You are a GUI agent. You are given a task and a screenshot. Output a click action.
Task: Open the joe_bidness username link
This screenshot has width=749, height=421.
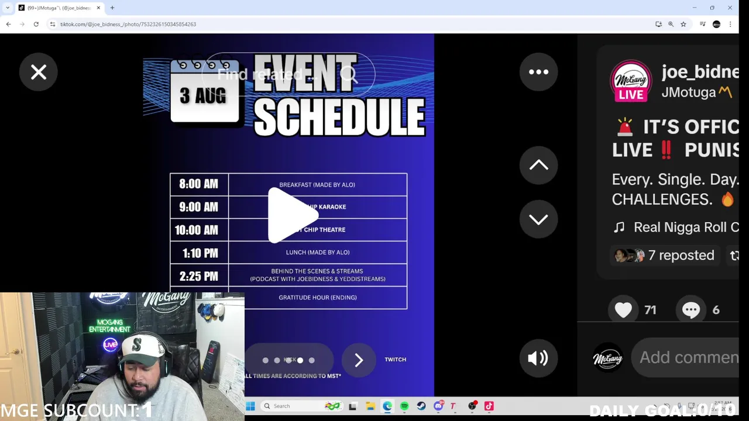(x=700, y=71)
